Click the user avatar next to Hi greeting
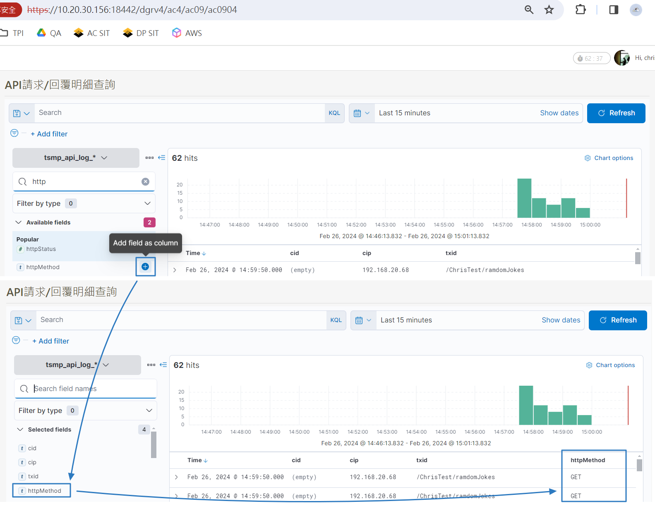The image size is (655, 506). (x=622, y=58)
